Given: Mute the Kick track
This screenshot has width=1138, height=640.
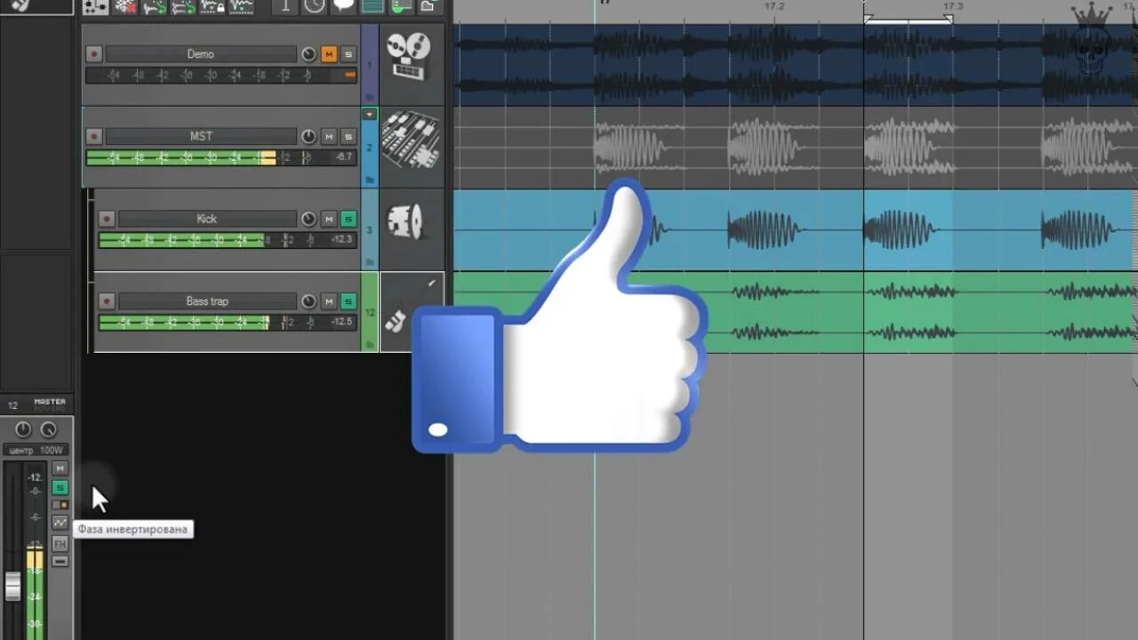Looking at the screenshot, I should (x=329, y=219).
